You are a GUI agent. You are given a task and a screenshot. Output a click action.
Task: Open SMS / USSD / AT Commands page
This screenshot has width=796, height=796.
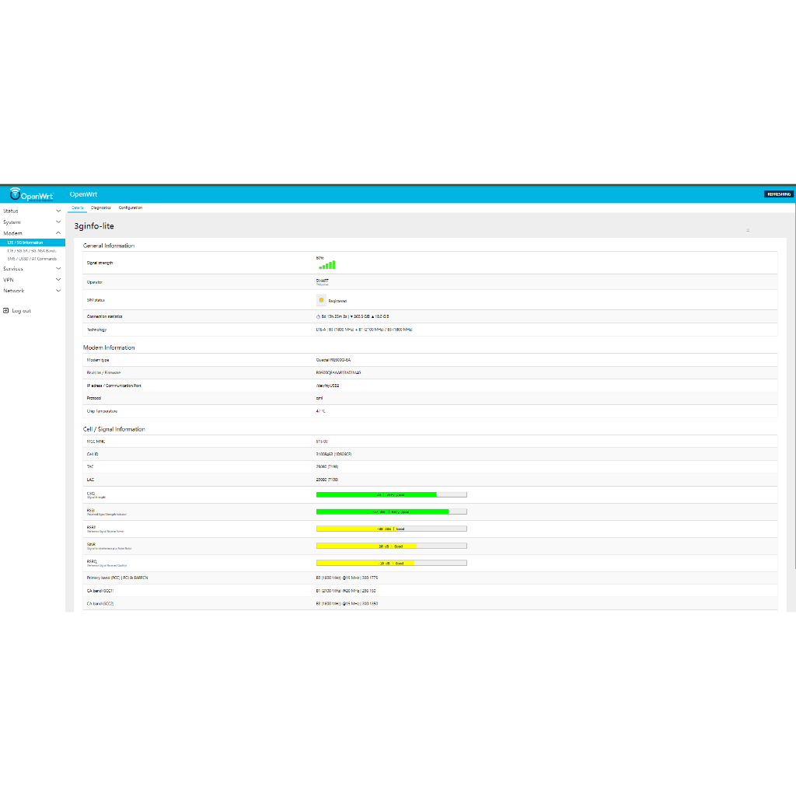[x=32, y=259]
